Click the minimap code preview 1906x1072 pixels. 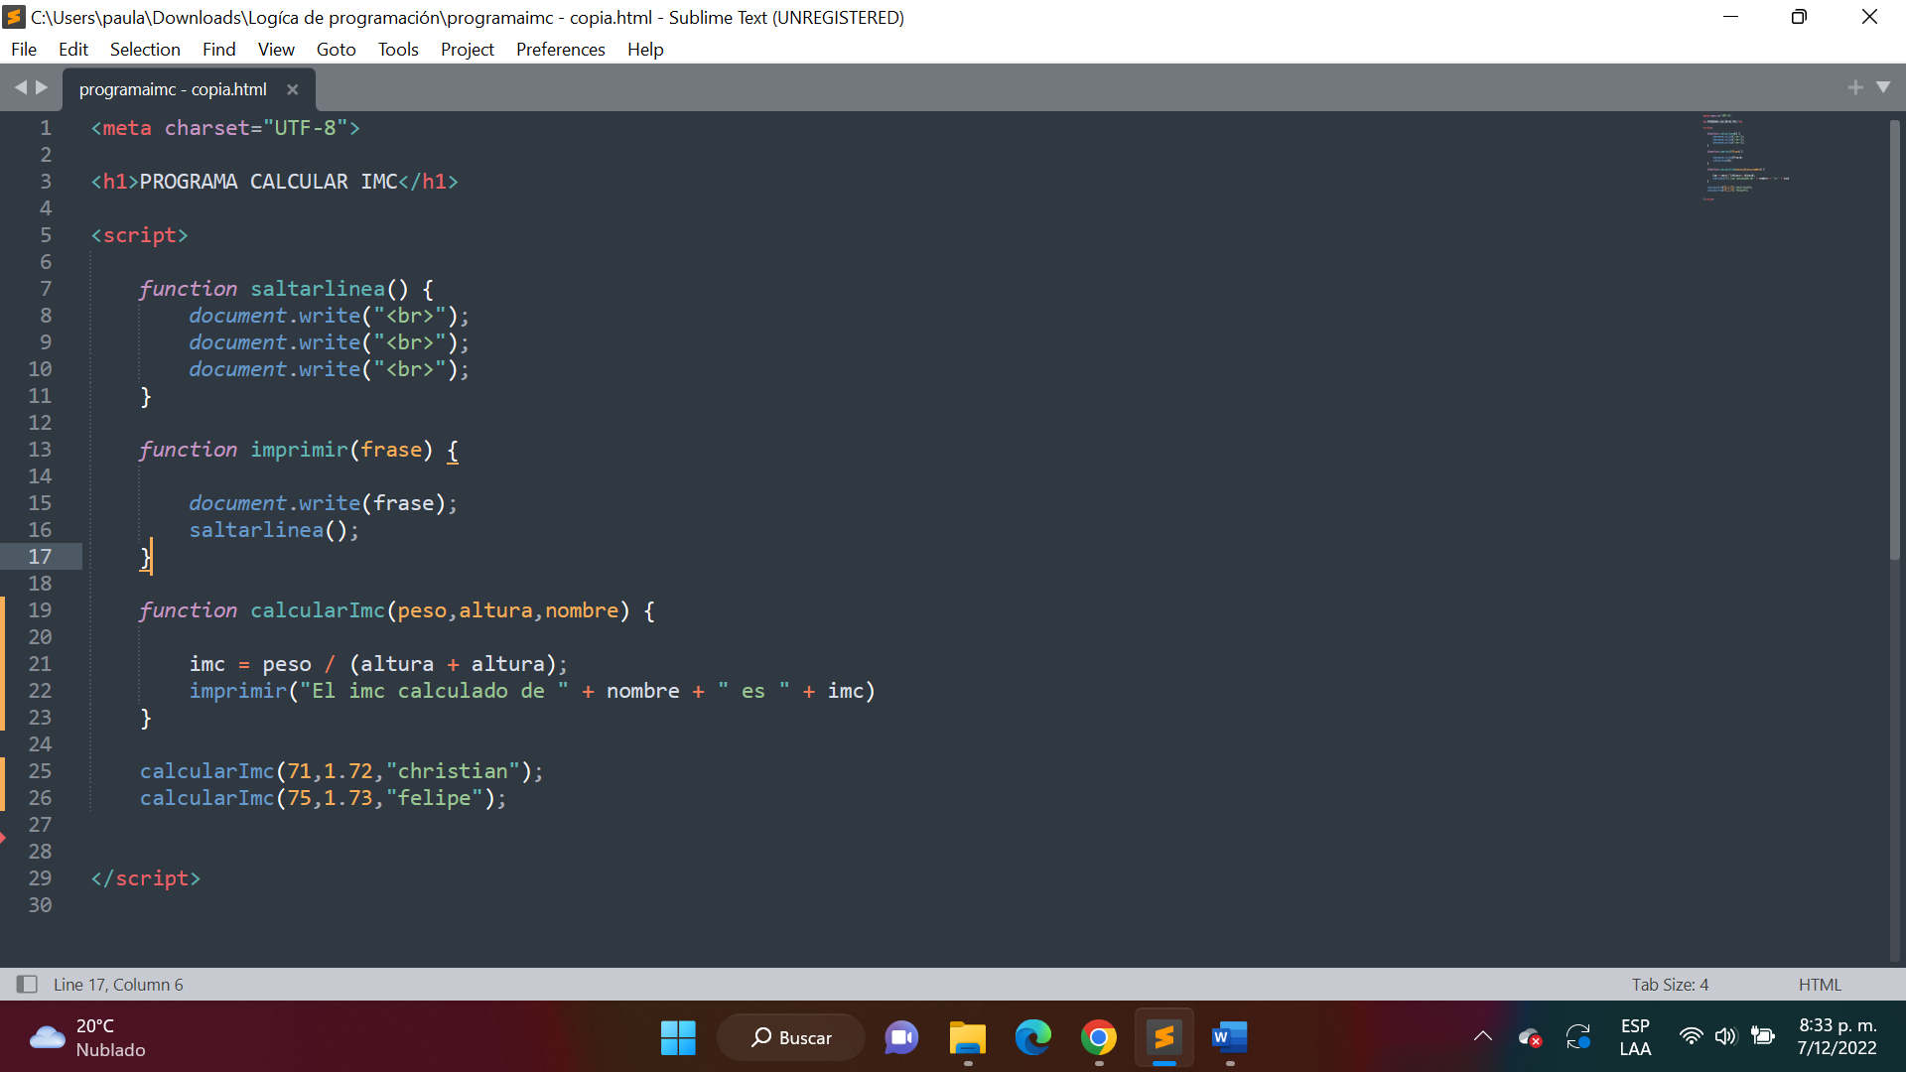(1745, 157)
